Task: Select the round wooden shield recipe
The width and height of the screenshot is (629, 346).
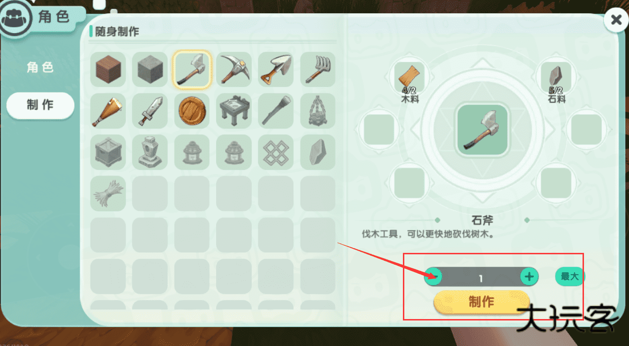Action: [192, 111]
